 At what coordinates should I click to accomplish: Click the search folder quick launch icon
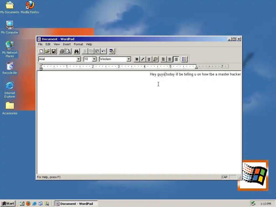[x=47, y=204]
